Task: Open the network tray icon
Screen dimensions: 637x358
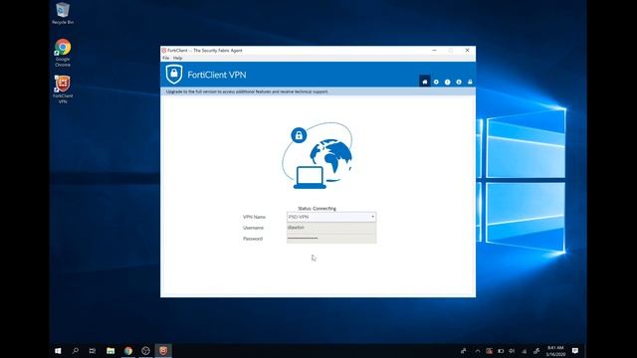Action: [525, 351]
